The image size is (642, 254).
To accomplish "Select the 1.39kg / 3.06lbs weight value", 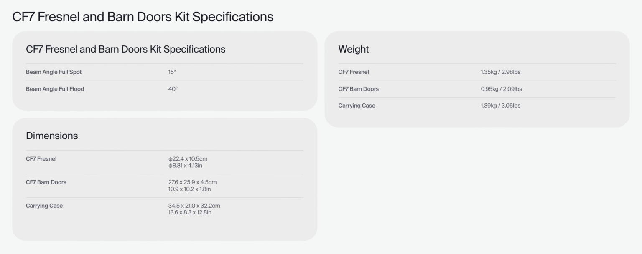I will (501, 106).
